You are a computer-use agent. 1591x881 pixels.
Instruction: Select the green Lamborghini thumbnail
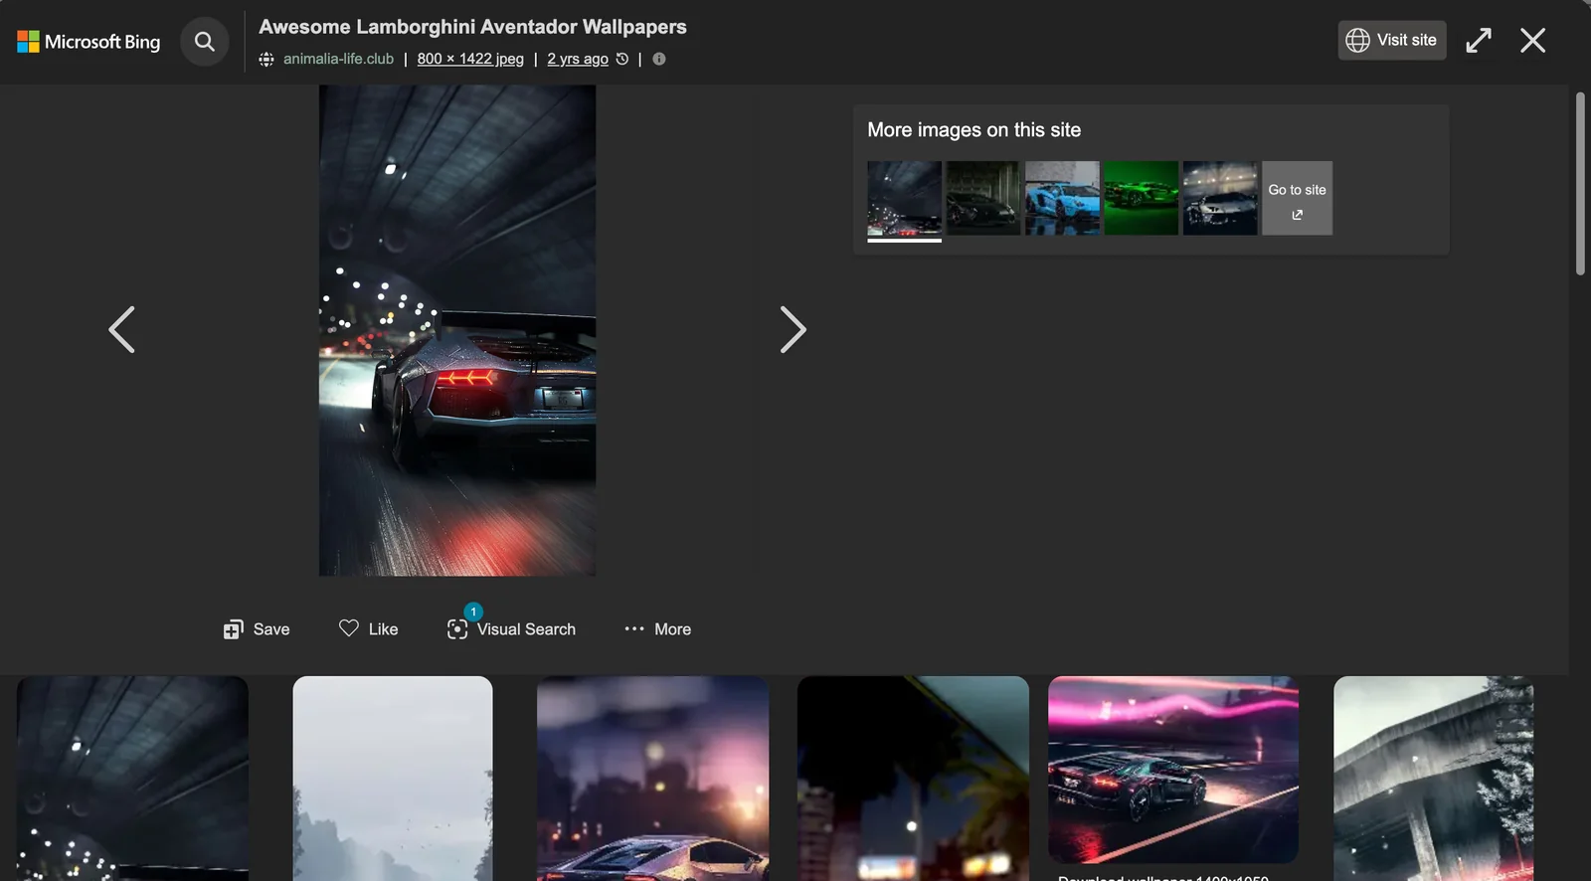(x=1141, y=198)
